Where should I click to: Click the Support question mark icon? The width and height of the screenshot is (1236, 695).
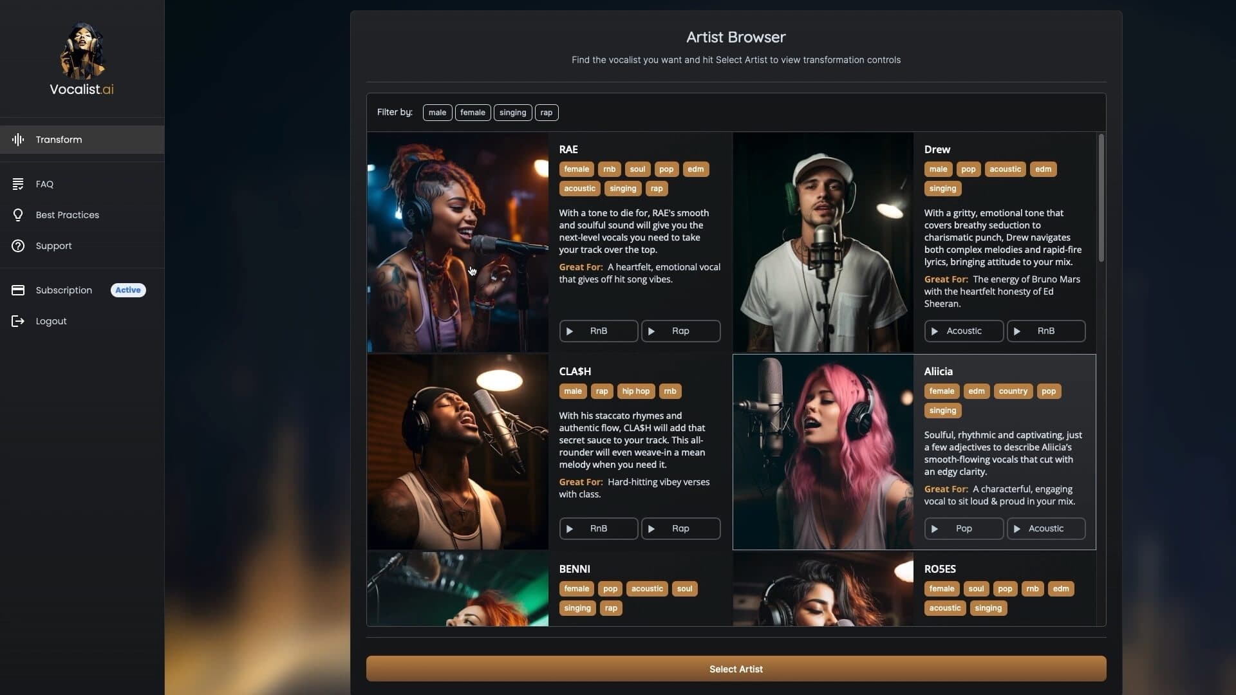tap(18, 246)
